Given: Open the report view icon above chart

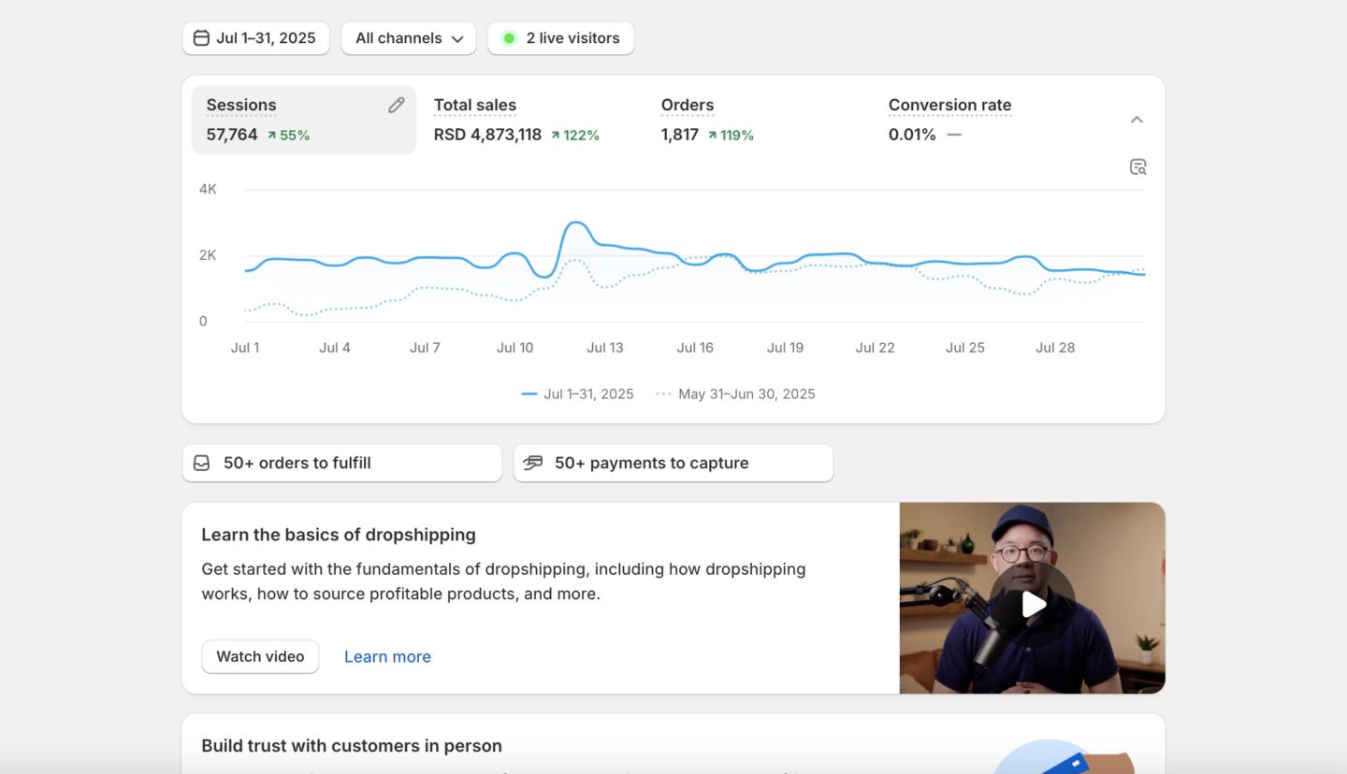Looking at the screenshot, I should tap(1137, 167).
